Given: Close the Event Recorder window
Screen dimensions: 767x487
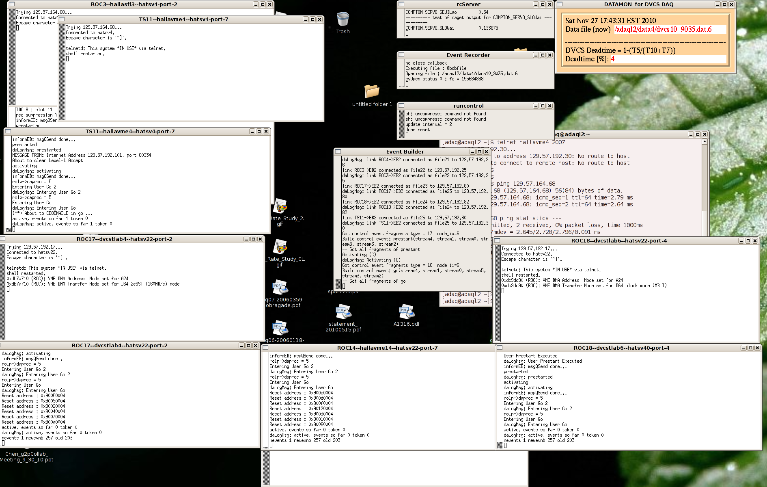Looking at the screenshot, I should 549,55.
